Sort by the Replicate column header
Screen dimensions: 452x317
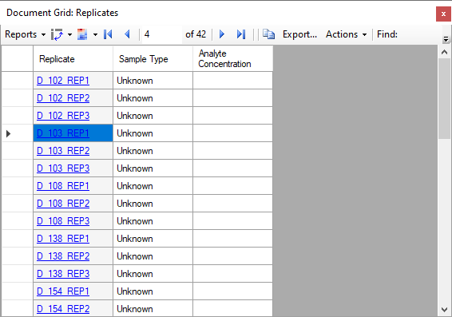[x=73, y=59]
